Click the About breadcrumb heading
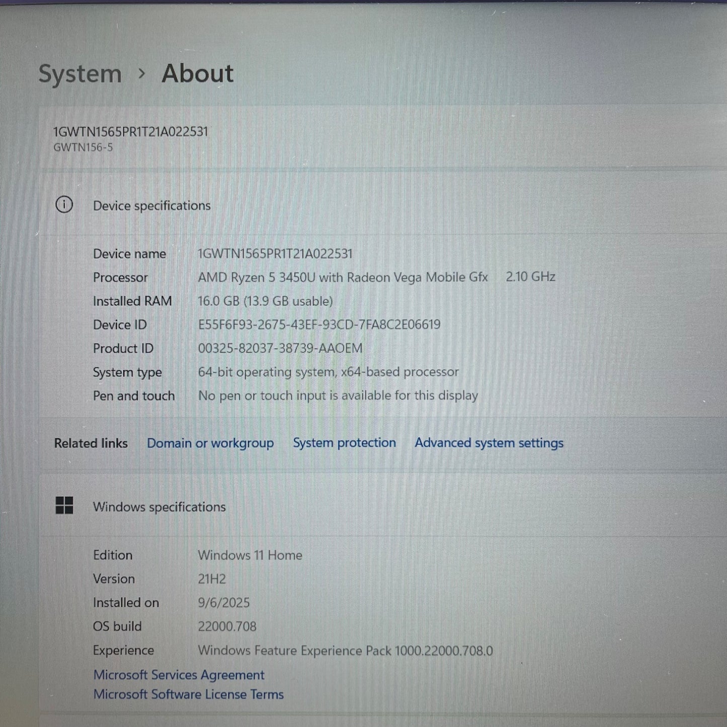The image size is (727, 727). pos(197,73)
